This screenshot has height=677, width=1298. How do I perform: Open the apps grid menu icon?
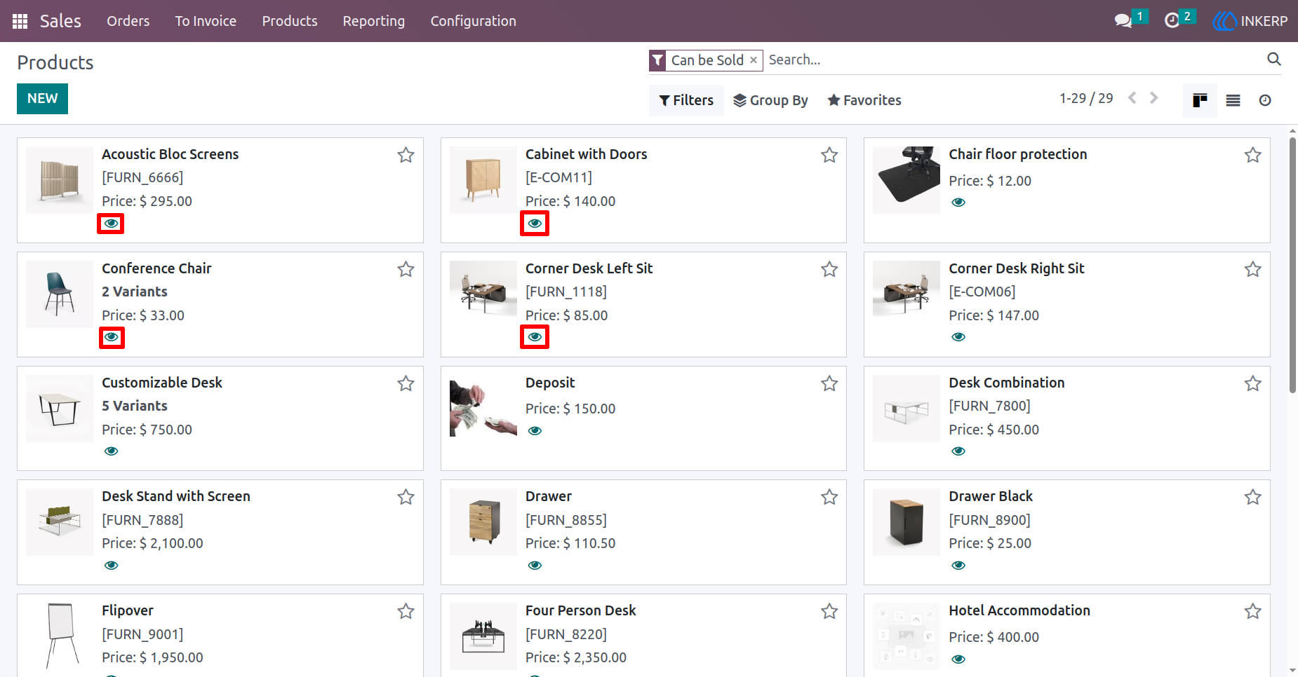(x=20, y=21)
